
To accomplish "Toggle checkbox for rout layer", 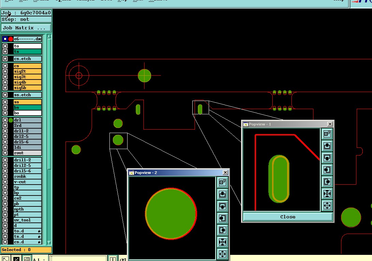I will [5, 153].
